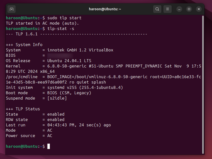
Task: Click the kernel version line in System Info
Action: [x=77, y=66]
